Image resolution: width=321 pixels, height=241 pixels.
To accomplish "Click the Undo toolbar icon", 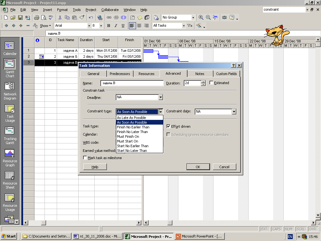I will pyautogui.click(x=91, y=18).
